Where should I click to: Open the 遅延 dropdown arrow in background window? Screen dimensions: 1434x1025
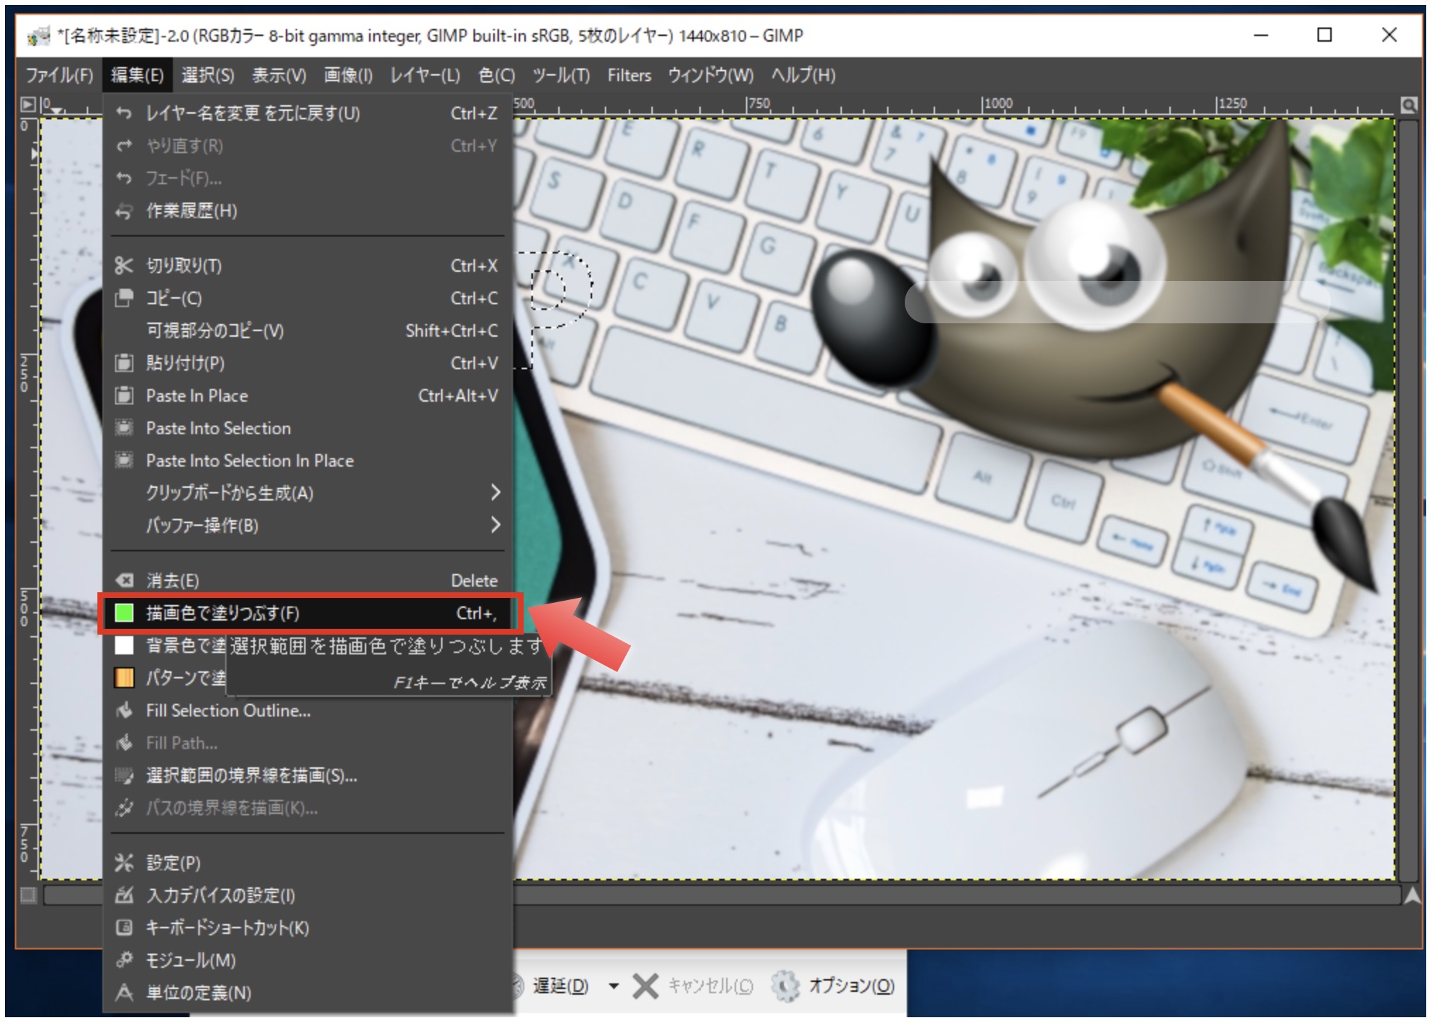[613, 986]
